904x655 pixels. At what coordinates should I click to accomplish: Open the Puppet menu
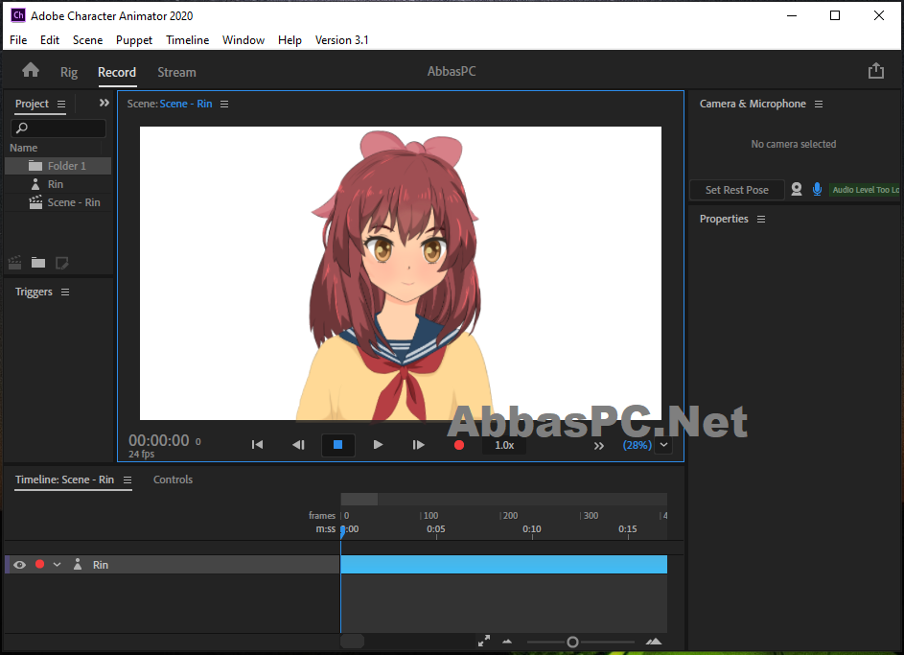pos(134,39)
